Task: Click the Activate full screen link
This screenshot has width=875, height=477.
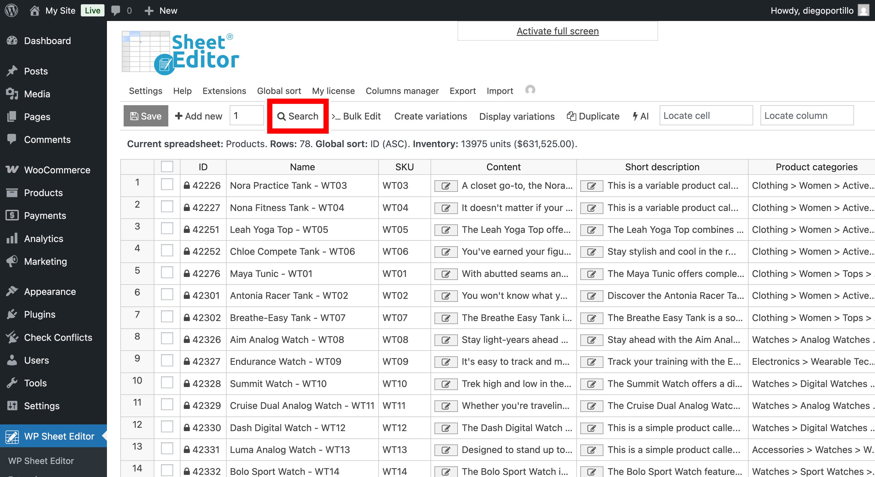Action: [x=558, y=31]
